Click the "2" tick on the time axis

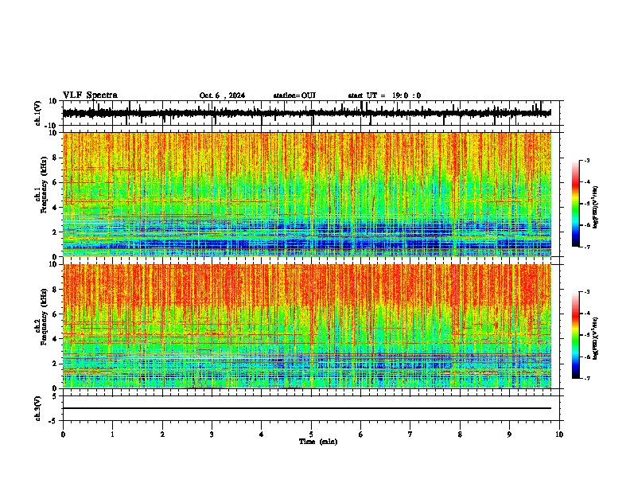click(x=162, y=434)
